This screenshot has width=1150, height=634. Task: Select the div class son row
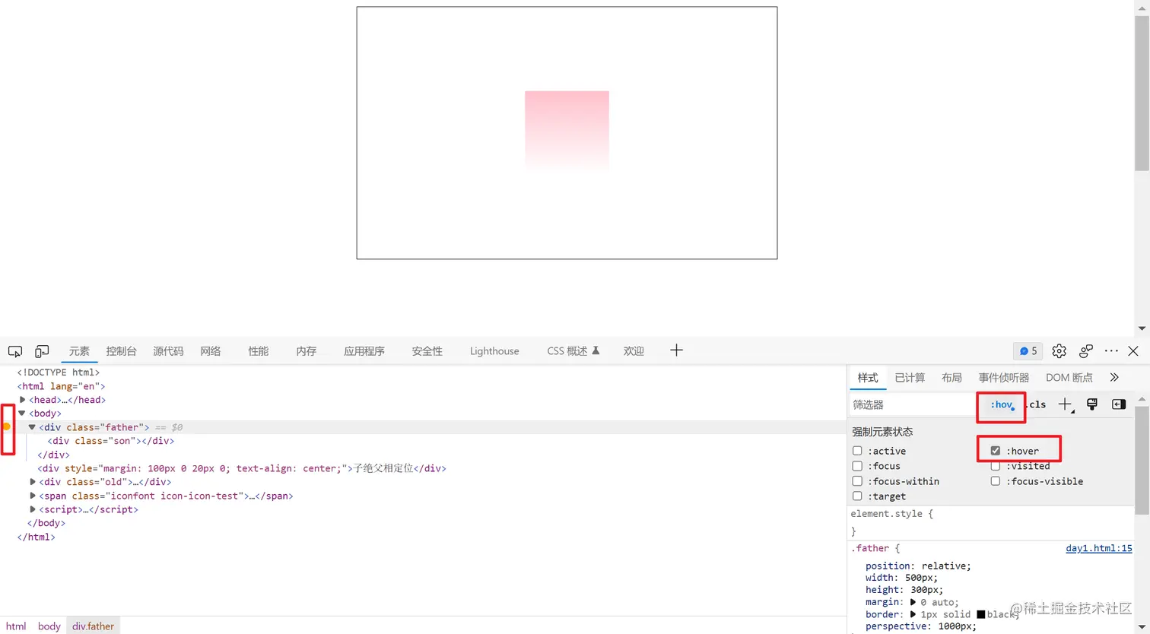(x=110, y=441)
